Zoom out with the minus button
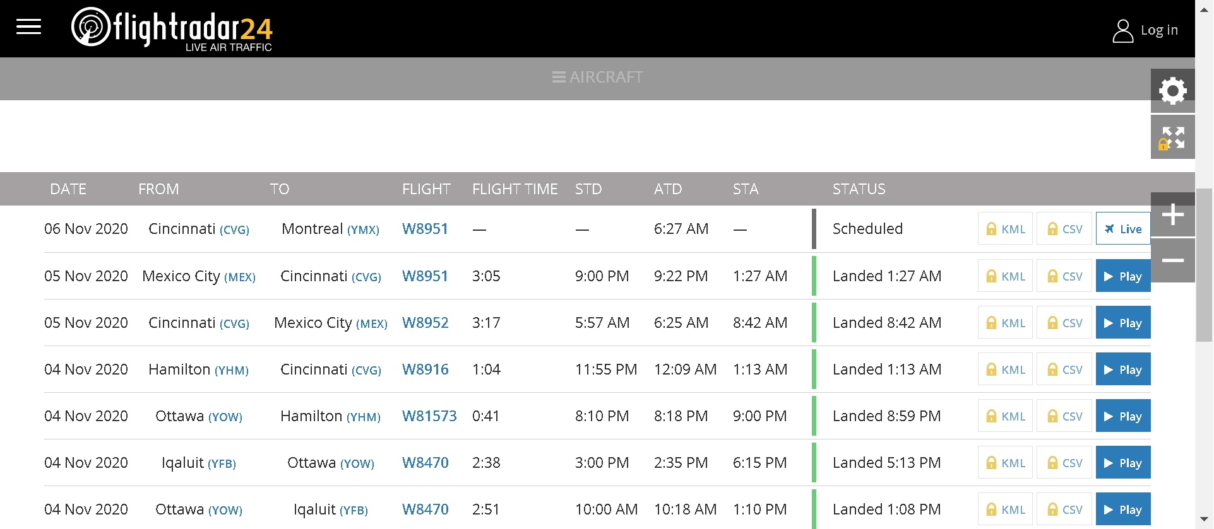1214x529 pixels. [1172, 260]
